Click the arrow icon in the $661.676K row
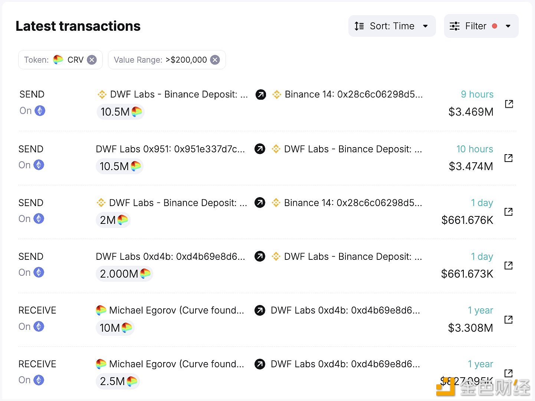This screenshot has width=535, height=401. click(x=260, y=203)
